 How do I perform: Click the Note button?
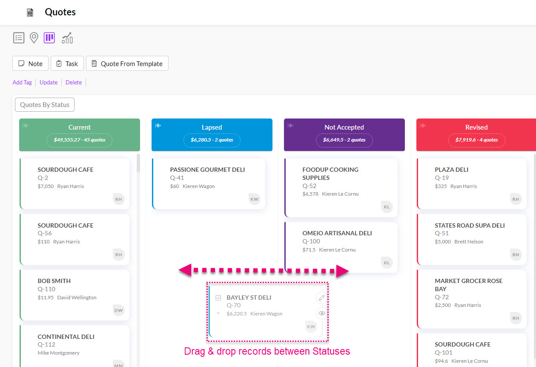30,64
